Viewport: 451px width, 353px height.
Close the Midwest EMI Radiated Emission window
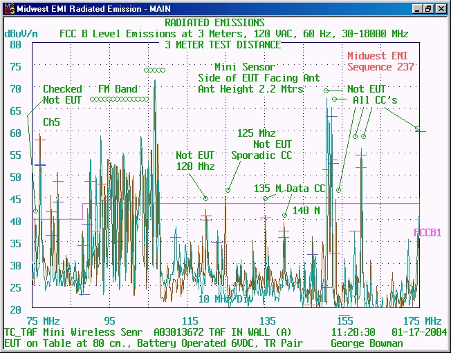coord(441,9)
